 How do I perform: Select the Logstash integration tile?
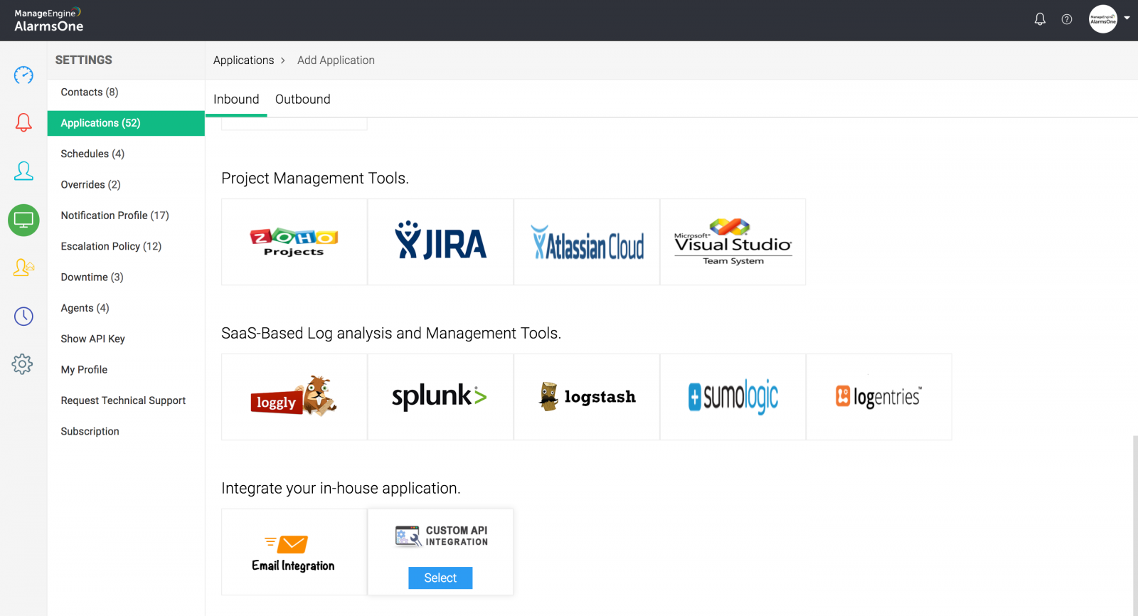tap(587, 397)
